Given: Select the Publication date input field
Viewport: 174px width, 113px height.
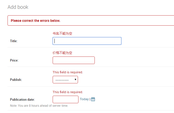Looking at the screenshot, I should (x=65, y=99).
